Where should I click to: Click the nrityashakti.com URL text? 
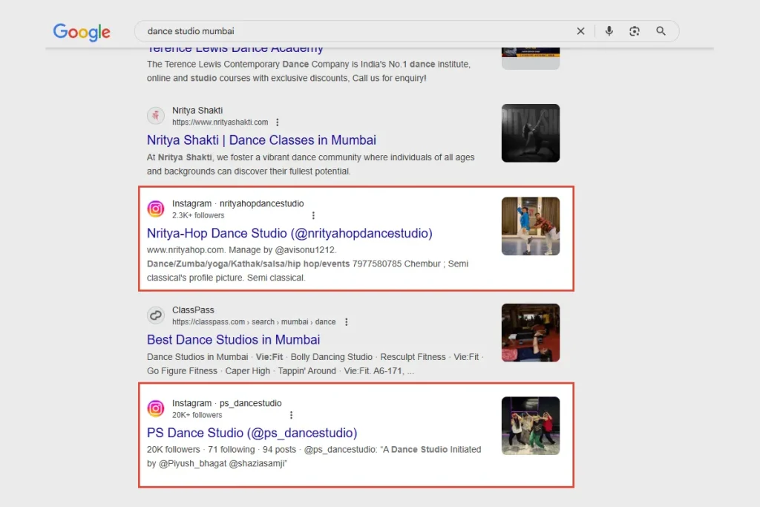220,122
